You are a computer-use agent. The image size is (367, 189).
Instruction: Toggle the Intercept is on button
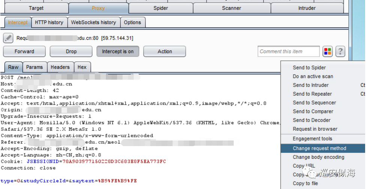[118, 51]
